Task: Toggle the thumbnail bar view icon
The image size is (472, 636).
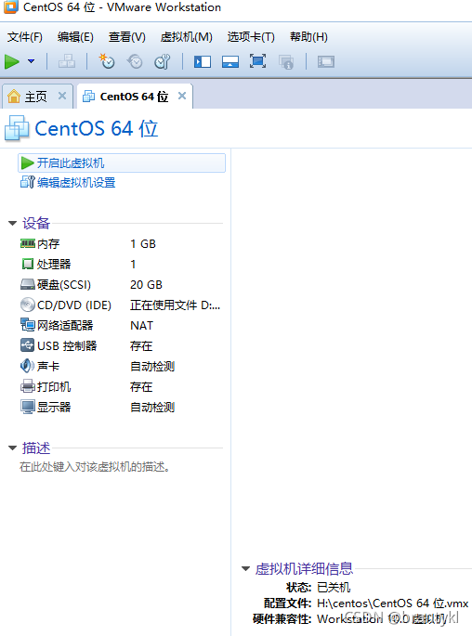Action: (230, 61)
